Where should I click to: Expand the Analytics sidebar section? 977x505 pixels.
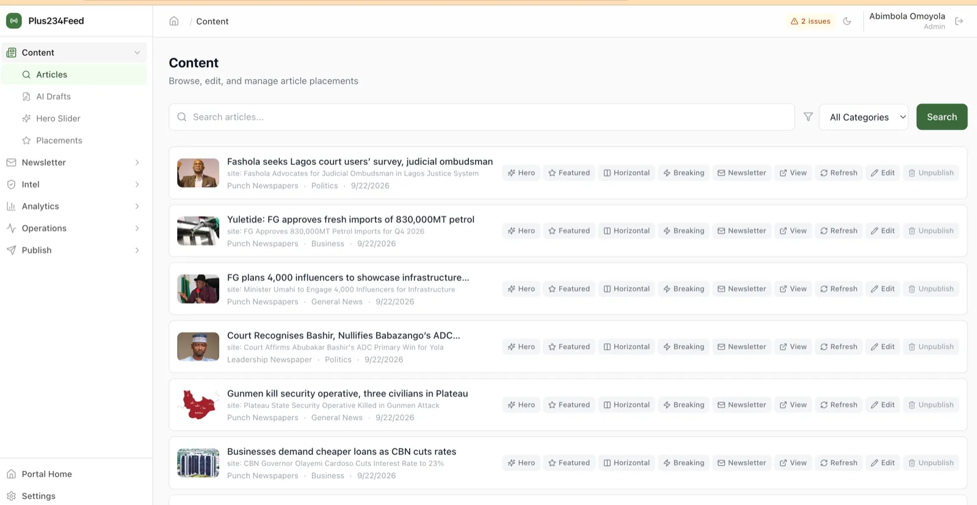pyautogui.click(x=73, y=206)
